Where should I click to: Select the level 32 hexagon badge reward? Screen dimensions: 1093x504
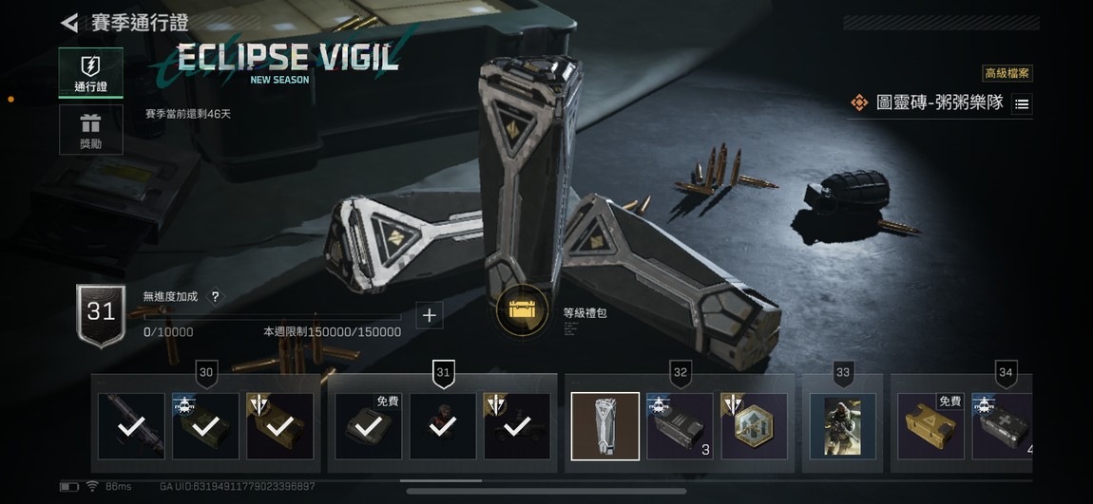point(755,426)
